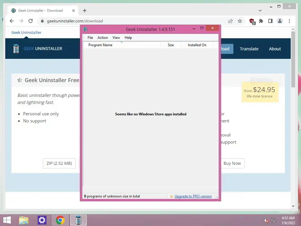Screen dimensions: 301x226
Task: Open the View menu
Action: tap(116, 38)
